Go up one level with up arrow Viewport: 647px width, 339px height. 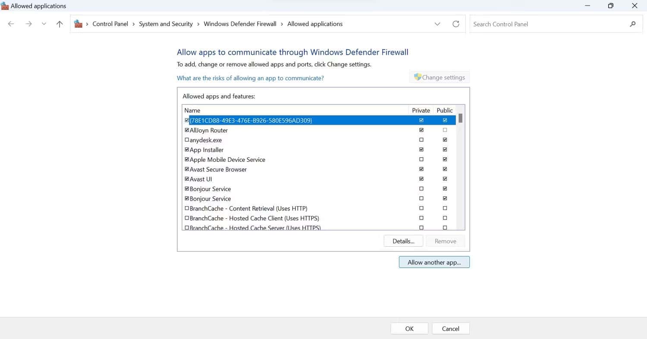click(60, 24)
